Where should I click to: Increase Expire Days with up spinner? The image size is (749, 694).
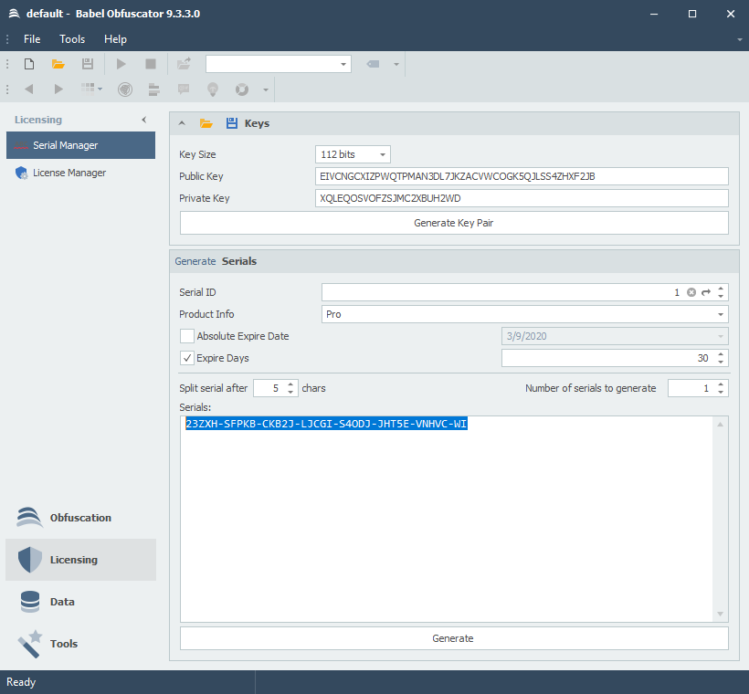pos(721,354)
